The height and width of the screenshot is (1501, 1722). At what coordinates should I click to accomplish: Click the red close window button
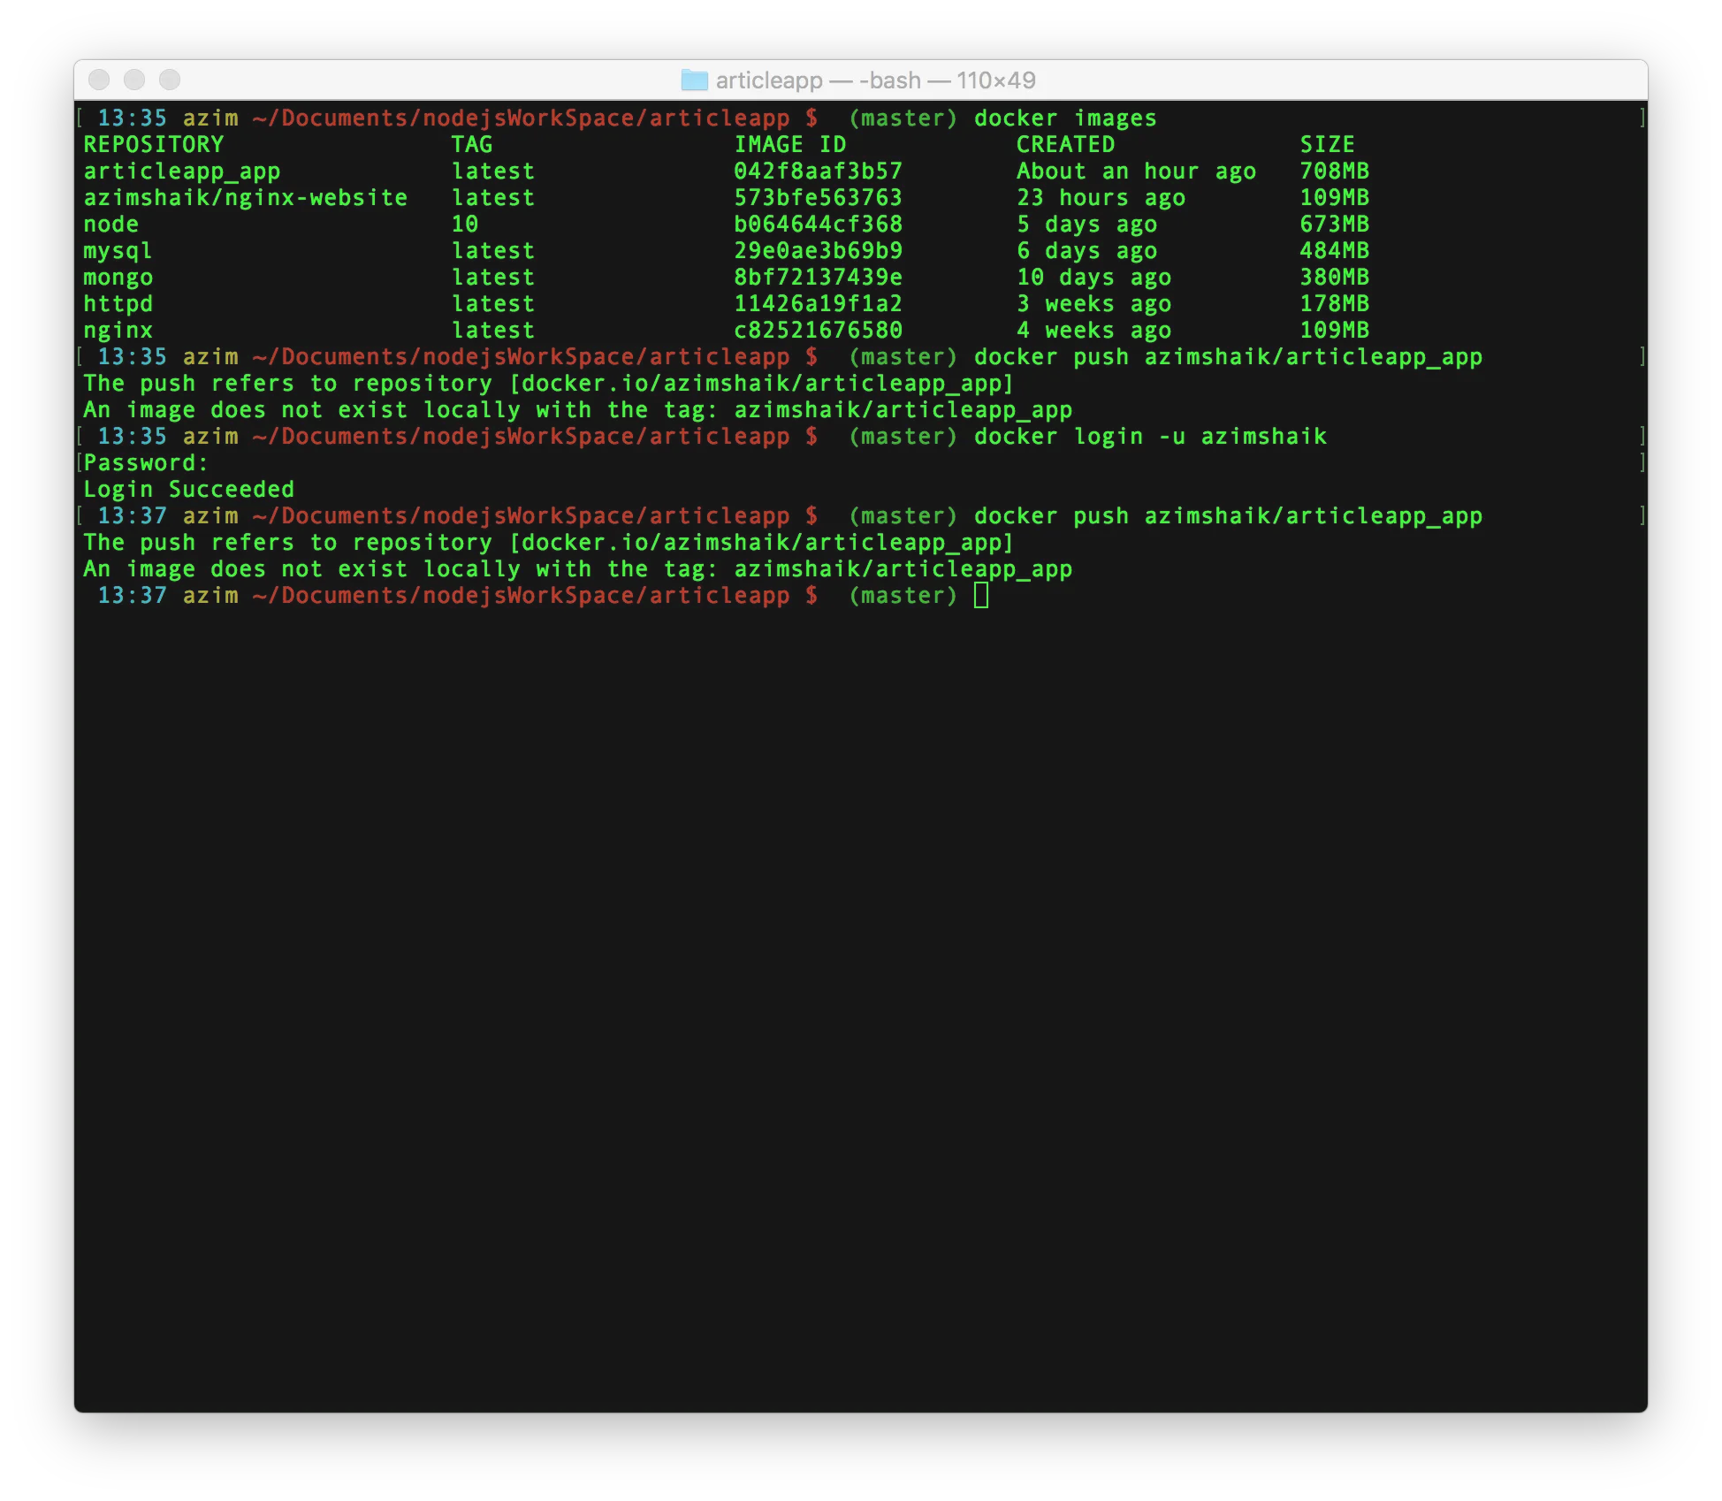coord(99,80)
